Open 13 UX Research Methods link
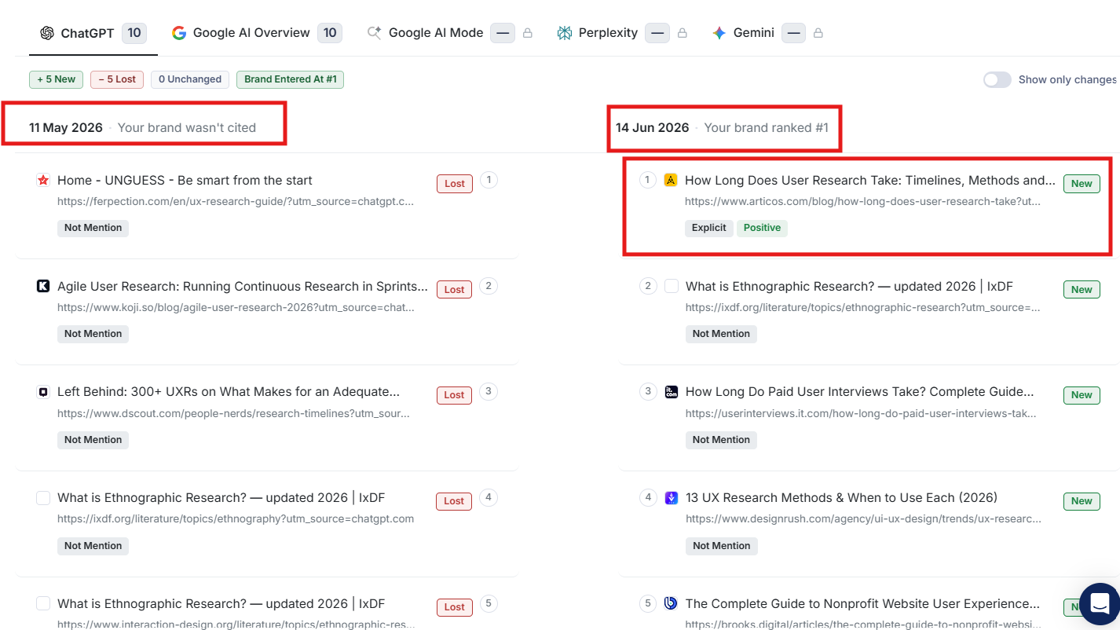 (x=841, y=498)
